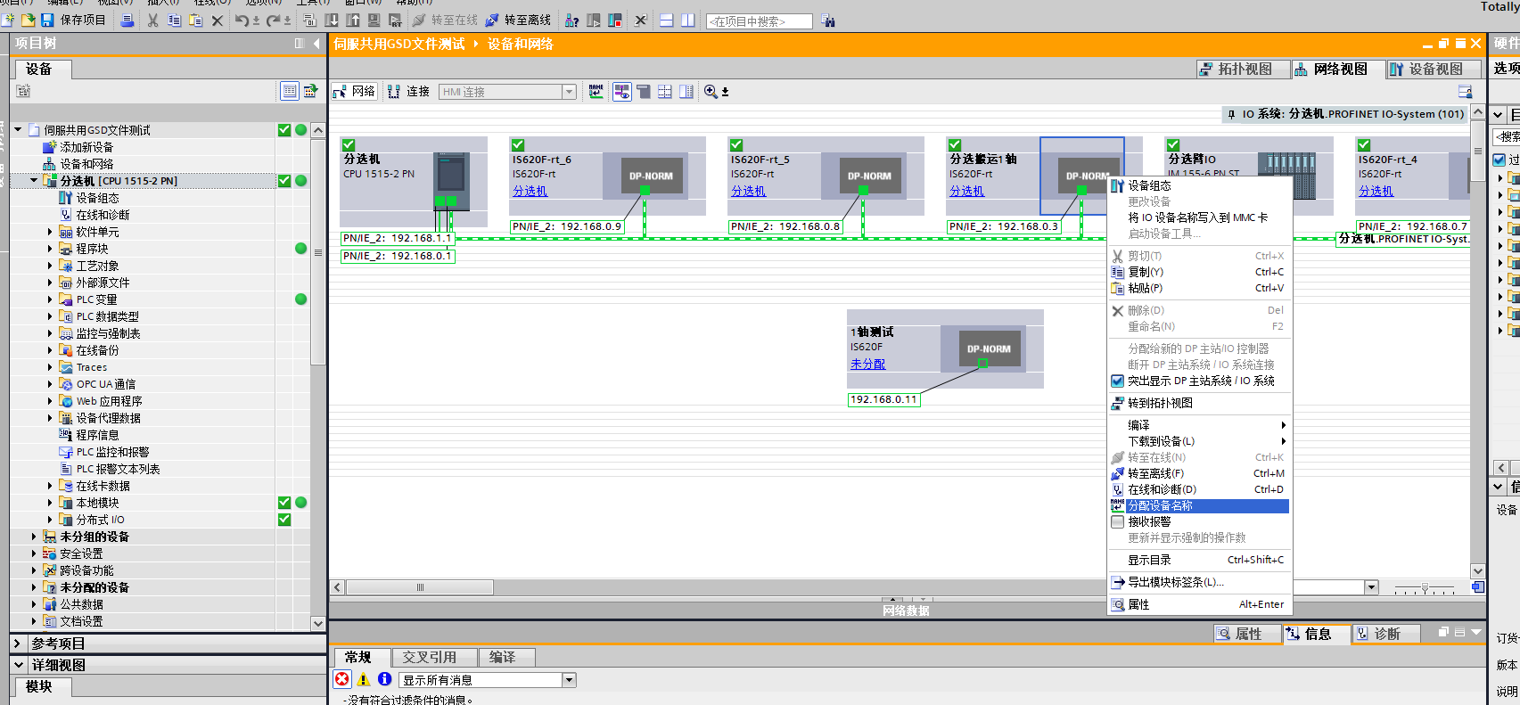This screenshot has width=1520, height=705.
Task: Click the Diagnostics inspector tab
Action: click(1387, 634)
